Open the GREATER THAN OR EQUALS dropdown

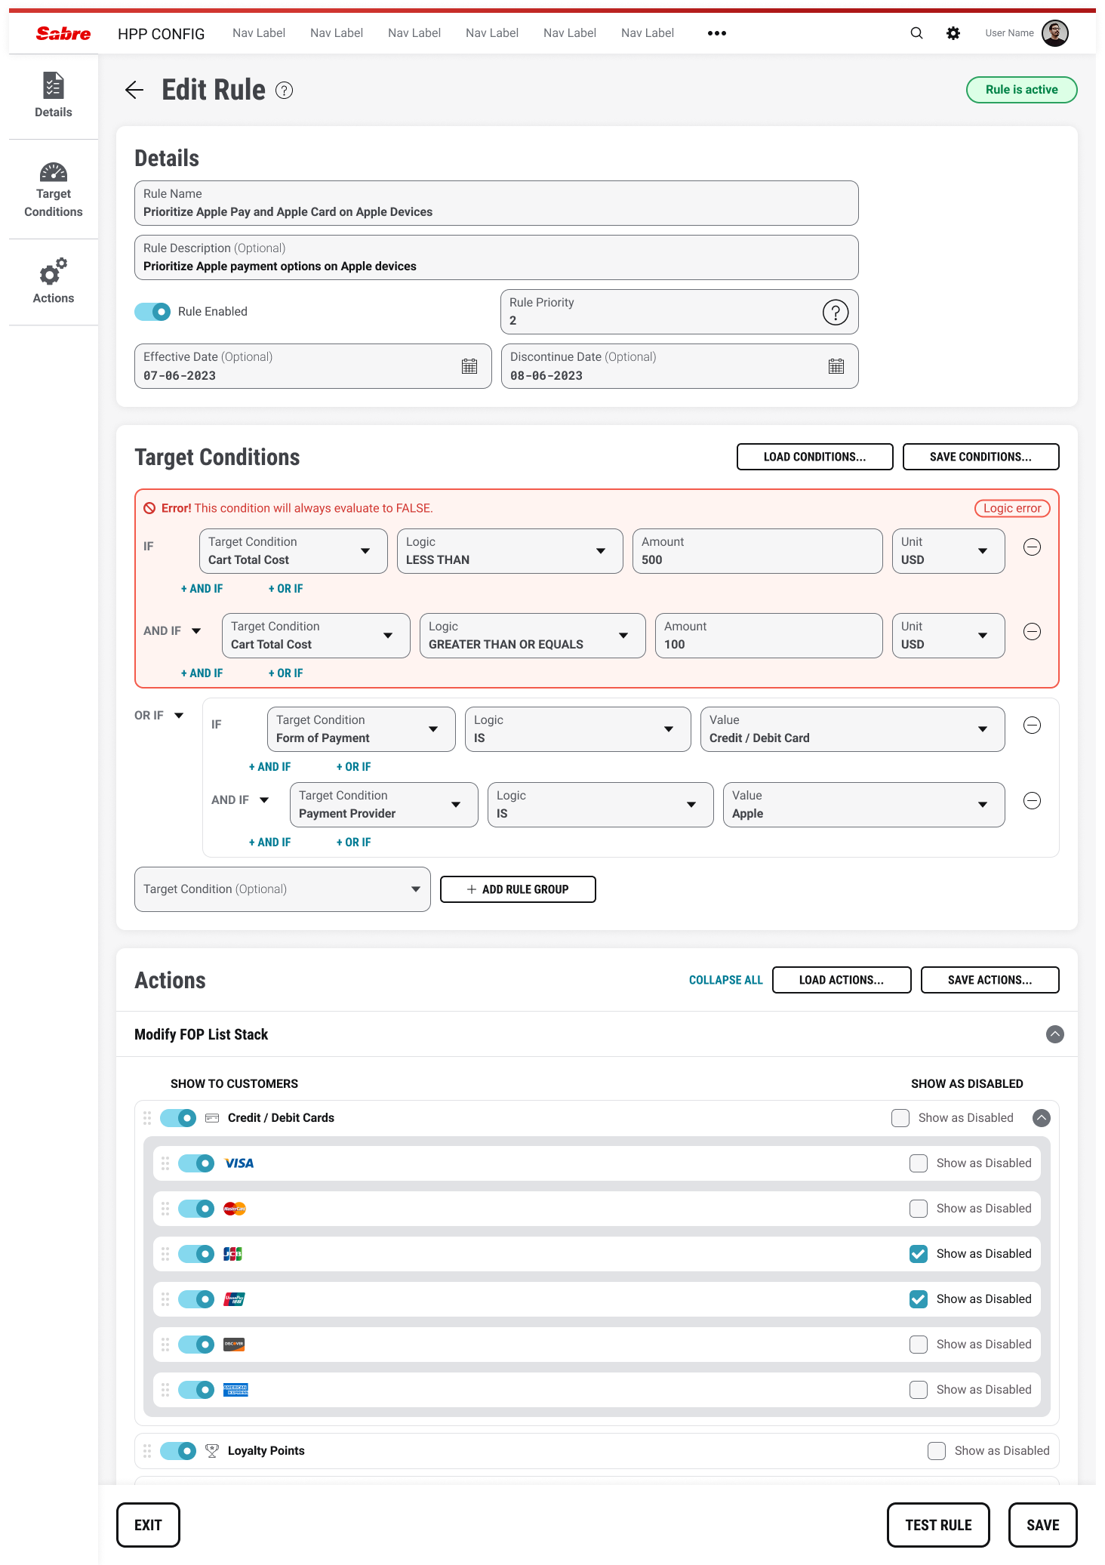(x=532, y=636)
